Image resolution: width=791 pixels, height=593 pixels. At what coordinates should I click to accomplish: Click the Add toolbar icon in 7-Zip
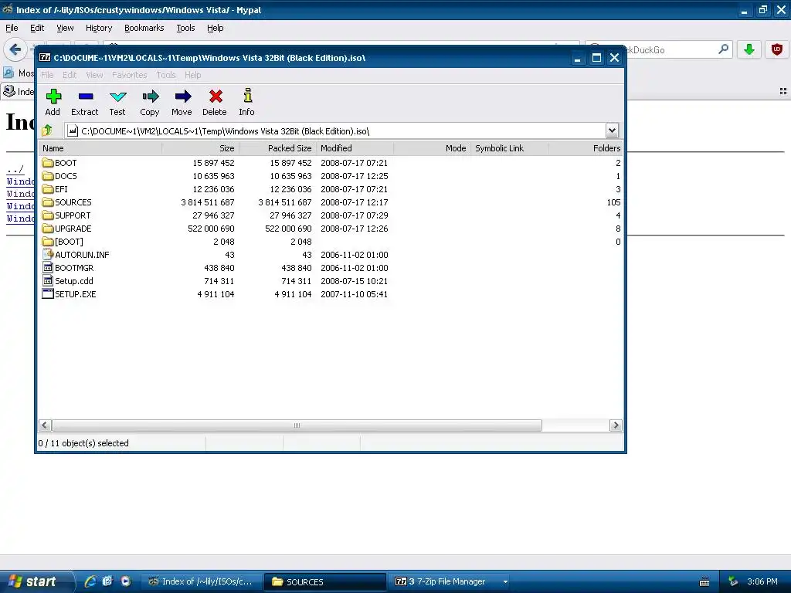pyautogui.click(x=53, y=96)
